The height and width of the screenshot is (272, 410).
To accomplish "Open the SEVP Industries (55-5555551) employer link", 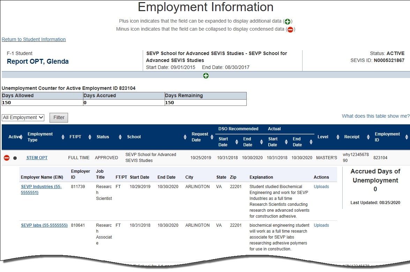I will tap(41, 189).
